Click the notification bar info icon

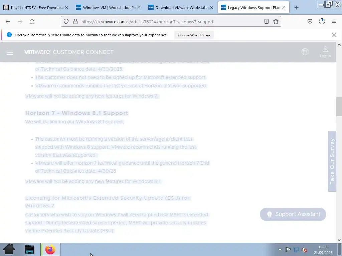tap(9, 35)
